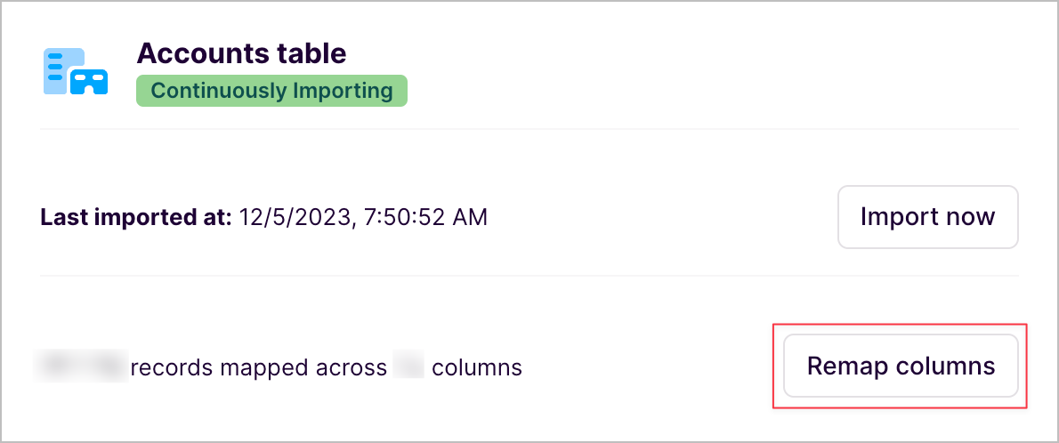1059x443 pixels.
Task: Click the word columns after the blurred number
Action: [x=477, y=366]
